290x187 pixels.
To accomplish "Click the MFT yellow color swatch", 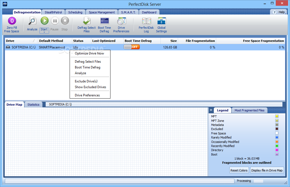I will click(277, 116).
